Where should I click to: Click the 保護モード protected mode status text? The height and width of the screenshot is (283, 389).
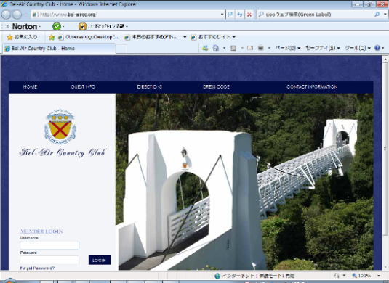tap(277, 276)
